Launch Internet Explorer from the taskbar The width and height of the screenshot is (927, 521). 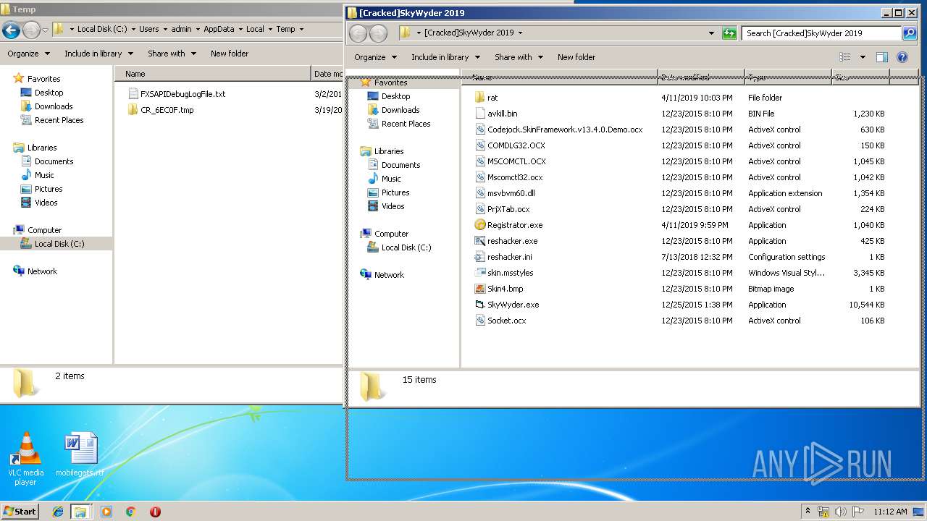(x=58, y=512)
